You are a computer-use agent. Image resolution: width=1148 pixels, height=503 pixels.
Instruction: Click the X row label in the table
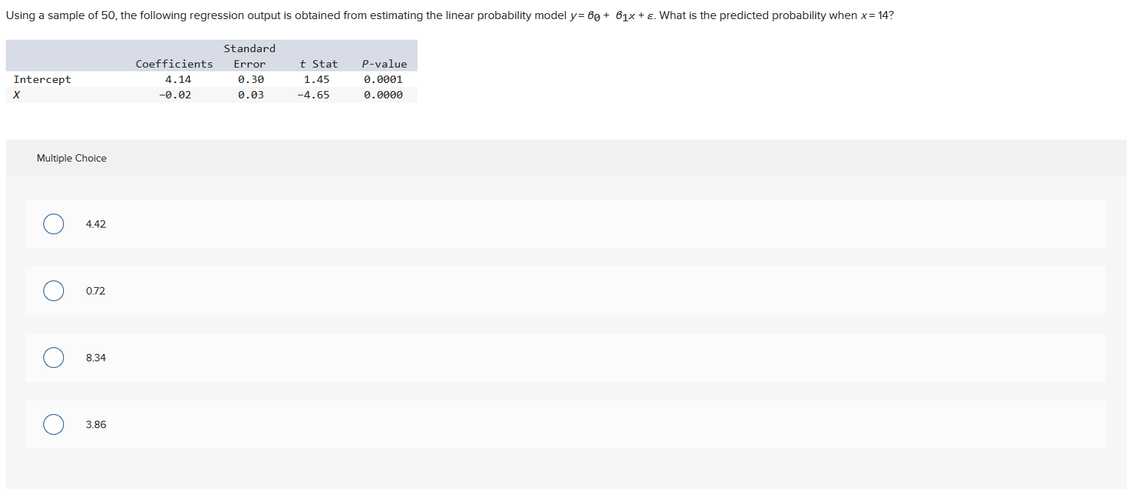(16, 94)
